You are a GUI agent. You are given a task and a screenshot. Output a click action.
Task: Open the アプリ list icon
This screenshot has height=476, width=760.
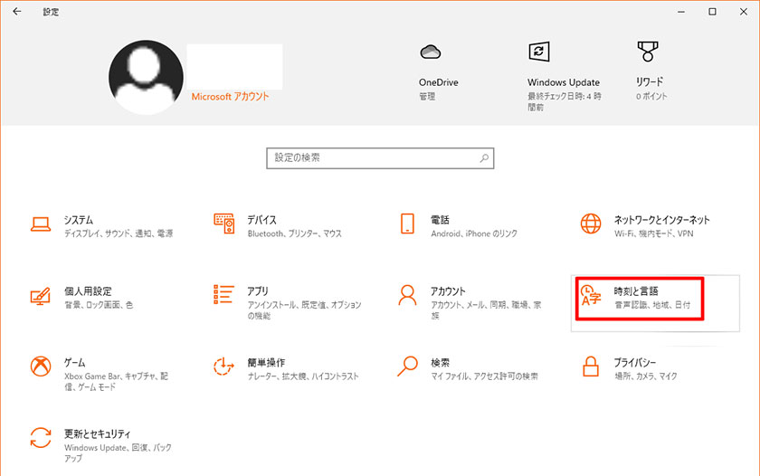[x=224, y=295]
